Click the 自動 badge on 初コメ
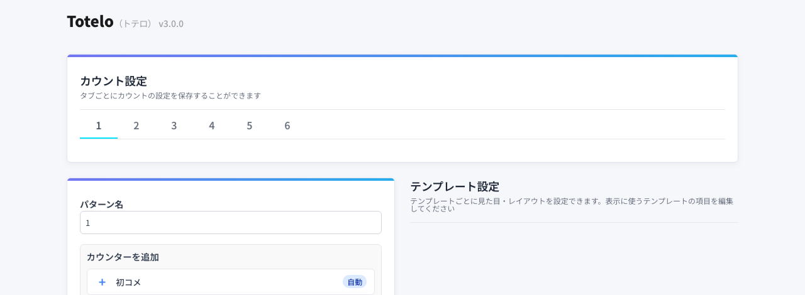805x295 pixels. point(355,282)
